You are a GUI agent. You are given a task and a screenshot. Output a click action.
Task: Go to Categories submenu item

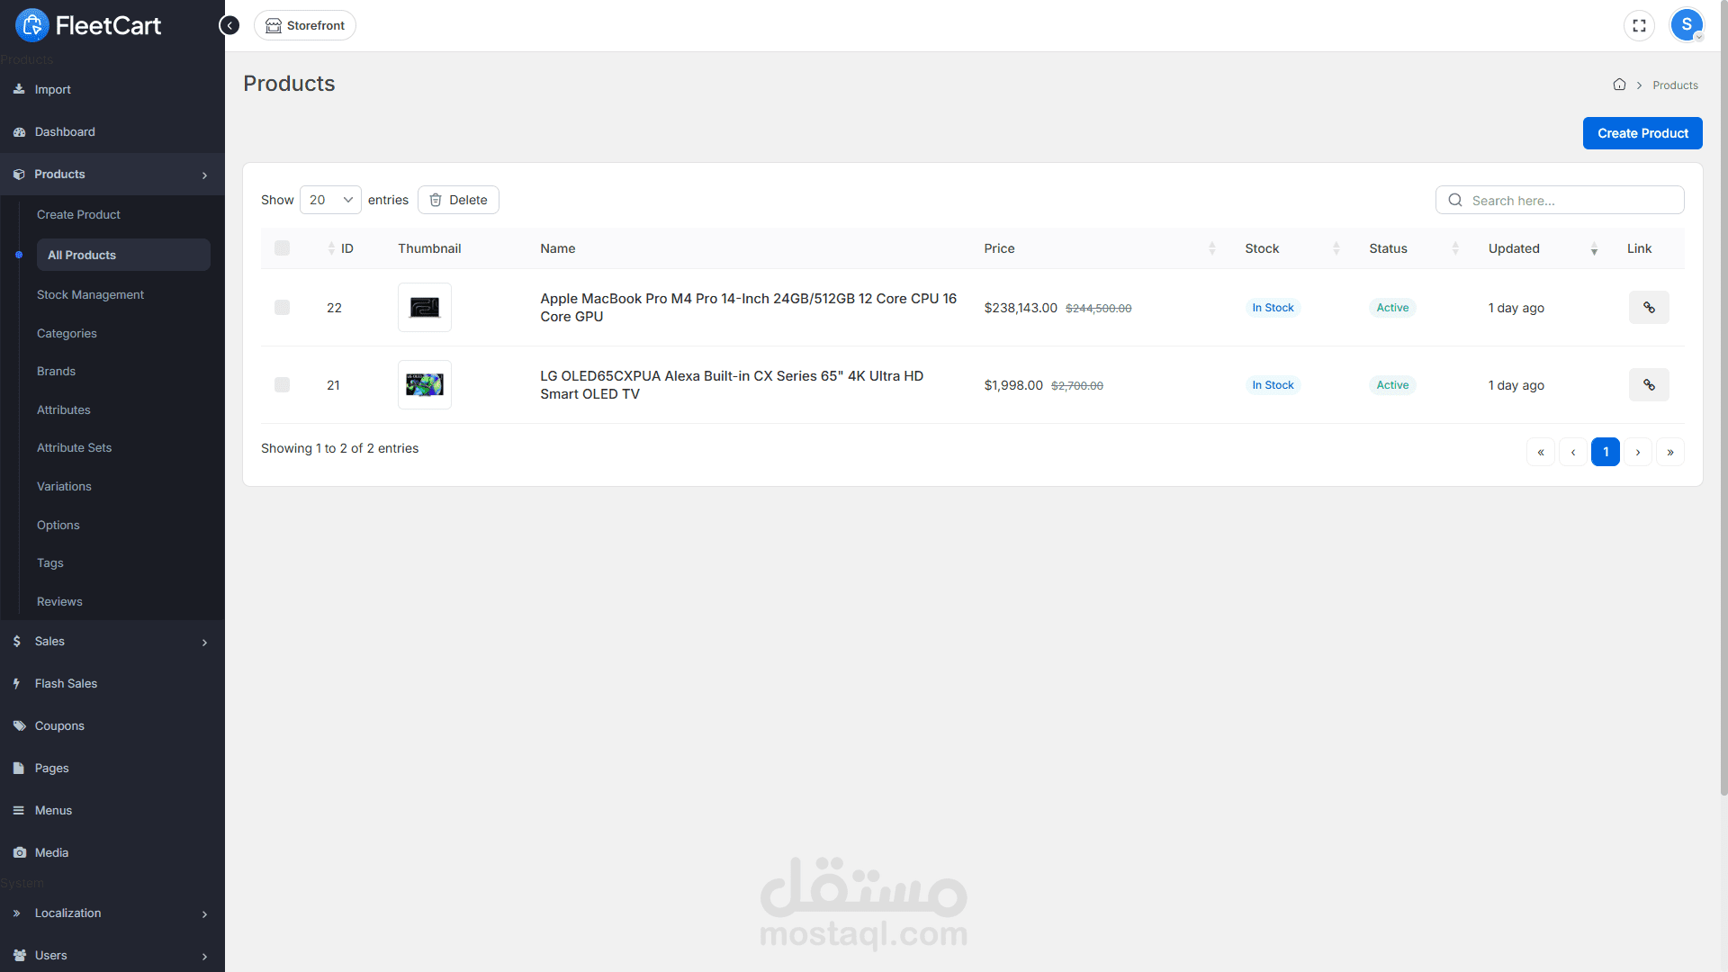(67, 334)
